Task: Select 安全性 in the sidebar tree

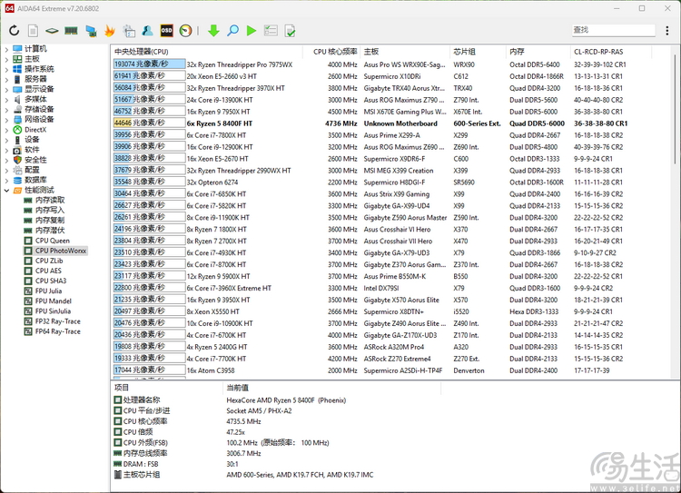Action: [x=35, y=160]
